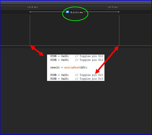Click the short red double-headed arrow
This screenshot has width=152, height=135.
click(37, 51)
